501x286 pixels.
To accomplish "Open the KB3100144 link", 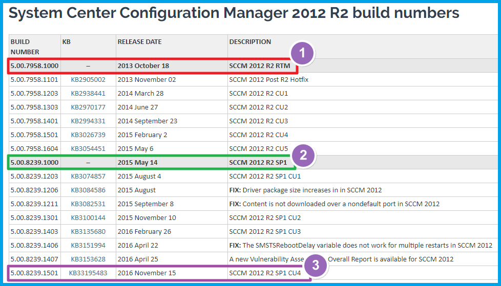I will pyautogui.click(x=88, y=217).
